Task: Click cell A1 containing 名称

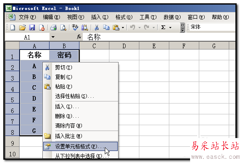Action: pos(34,55)
